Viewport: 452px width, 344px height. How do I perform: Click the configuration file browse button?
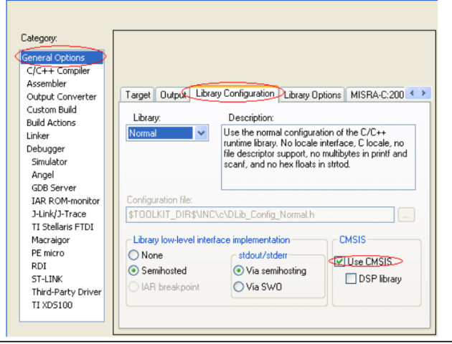406,215
